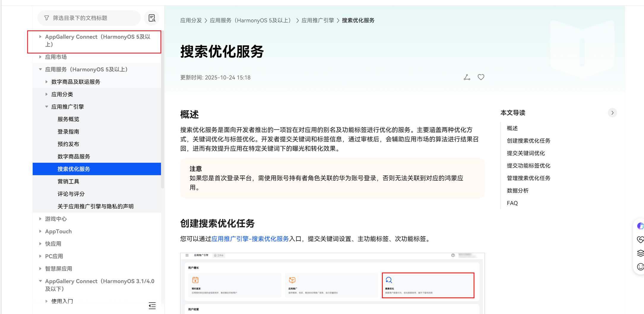Toggle the sidebar collapse icon at bottom
This screenshot has height=314, width=644.
(x=152, y=305)
